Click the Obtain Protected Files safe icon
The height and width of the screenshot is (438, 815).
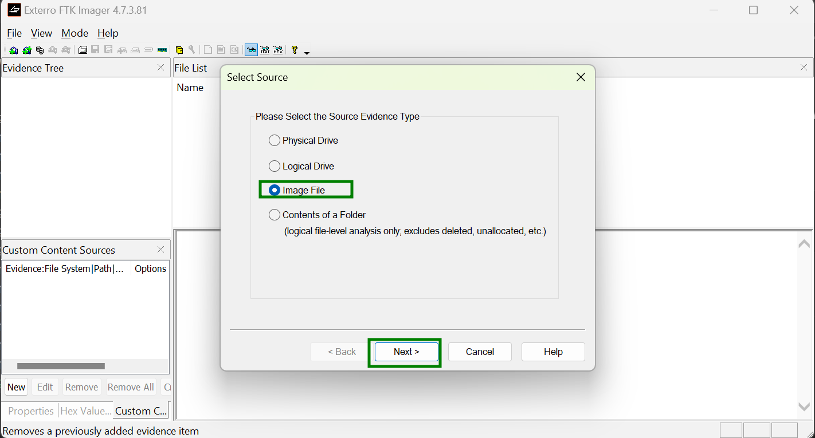179,50
